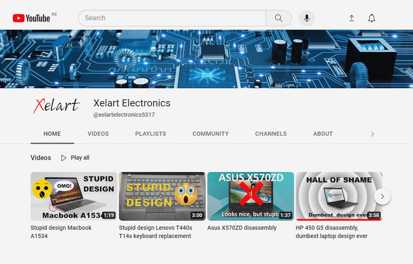Viewport: 413px width, 264px height.
Task: Click the Xelart Electronics channel name
Action: (x=132, y=103)
